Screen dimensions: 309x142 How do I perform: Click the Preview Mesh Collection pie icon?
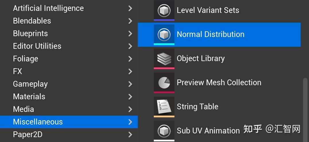pyautogui.click(x=164, y=83)
